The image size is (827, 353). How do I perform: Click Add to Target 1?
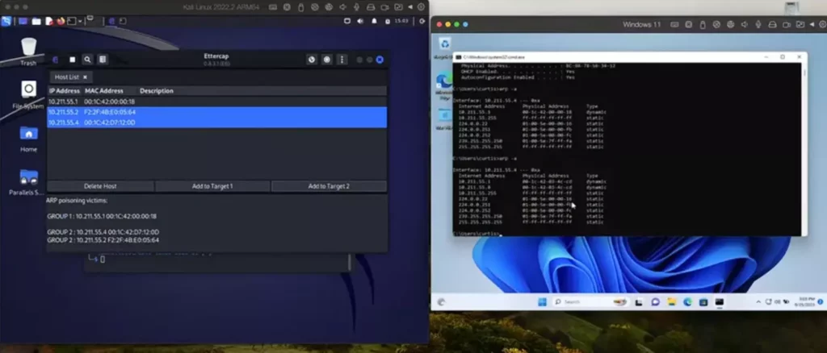[212, 186]
